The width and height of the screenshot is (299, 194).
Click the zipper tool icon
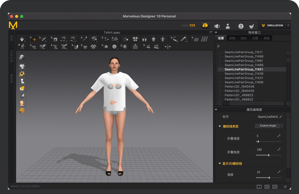(135, 47)
